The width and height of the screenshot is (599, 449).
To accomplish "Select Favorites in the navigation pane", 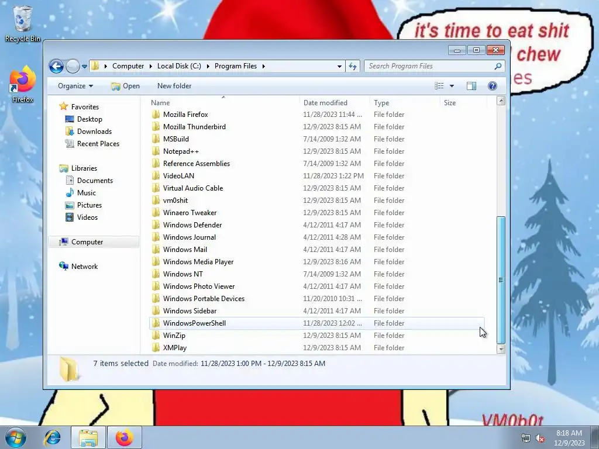I will tap(85, 107).
